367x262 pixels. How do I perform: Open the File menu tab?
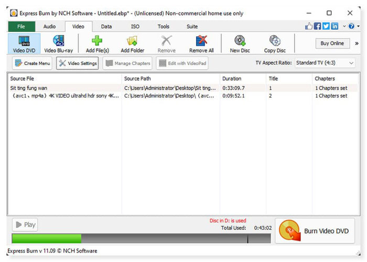click(x=21, y=26)
